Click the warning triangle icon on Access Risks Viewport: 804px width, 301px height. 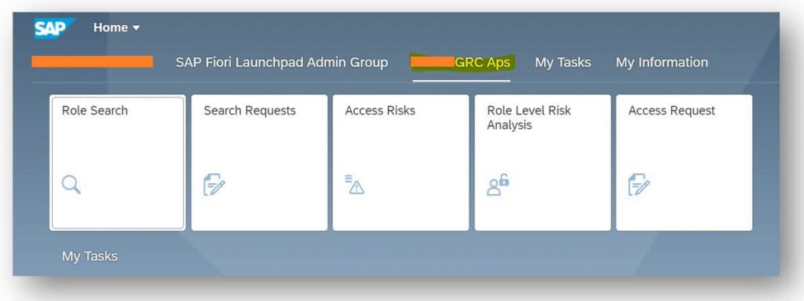click(354, 185)
